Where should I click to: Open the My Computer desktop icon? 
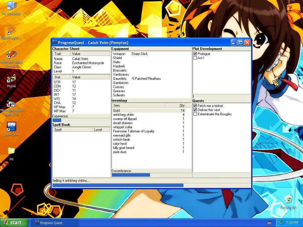tap(12, 8)
